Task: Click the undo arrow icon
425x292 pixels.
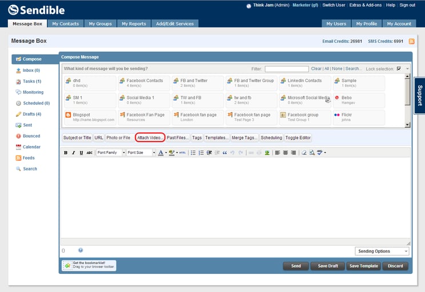Action: click(232, 153)
